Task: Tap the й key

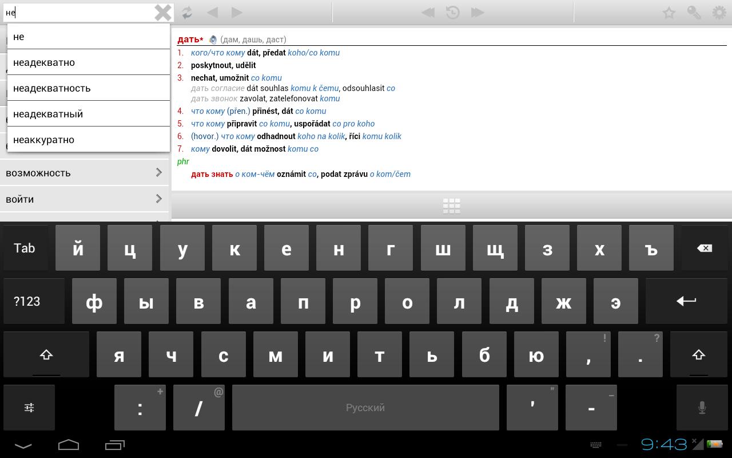Action: (x=78, y=248)
